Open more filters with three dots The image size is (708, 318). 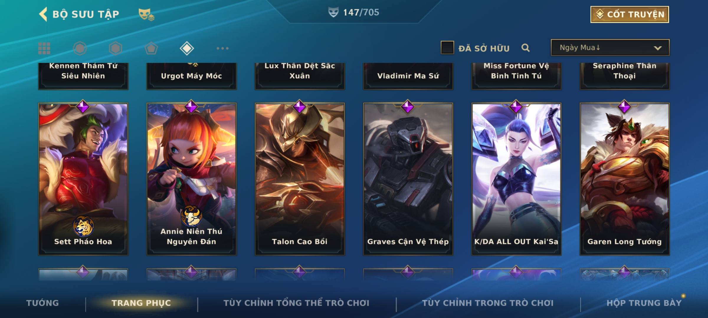[222, 48]
